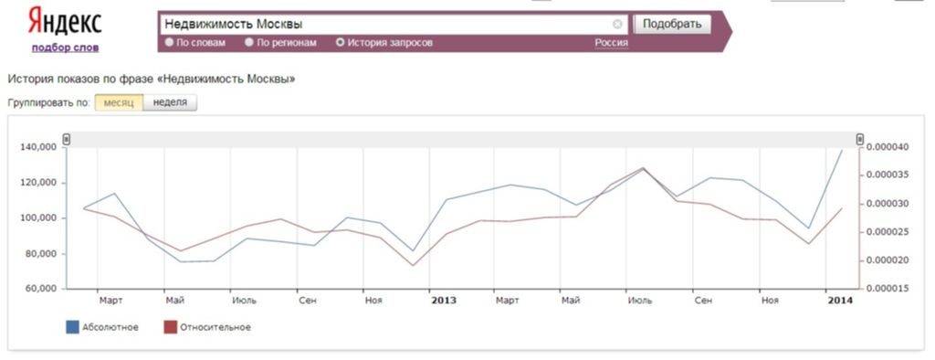The height and width of the screenshot is (360, 935).
Task: Click the left range handle above the chart
Action: point(66,139)
